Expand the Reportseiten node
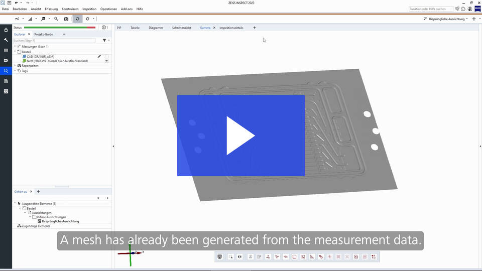Screen dimensions: 482x271 [15, 65]
